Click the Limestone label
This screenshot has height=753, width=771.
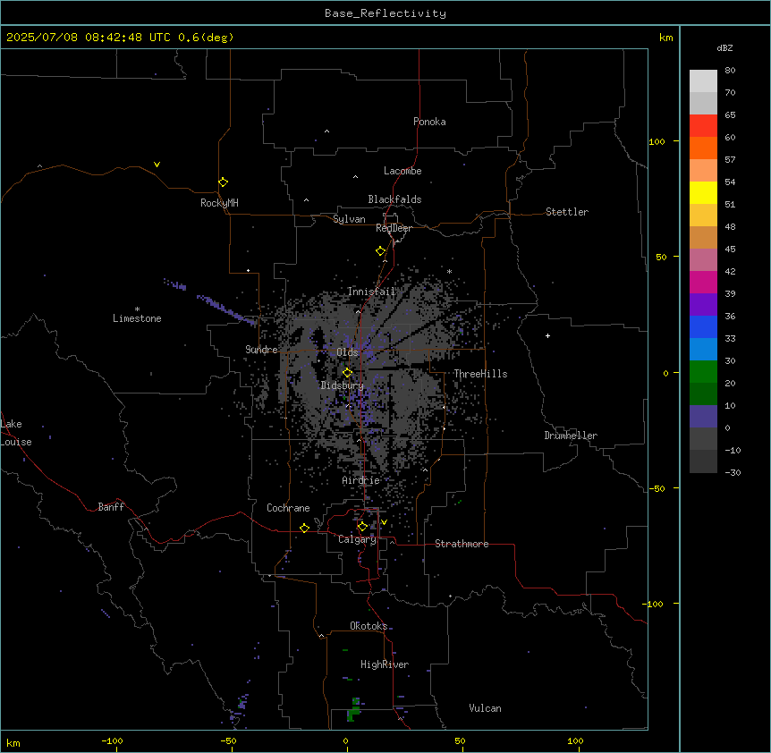coord(137,318)
